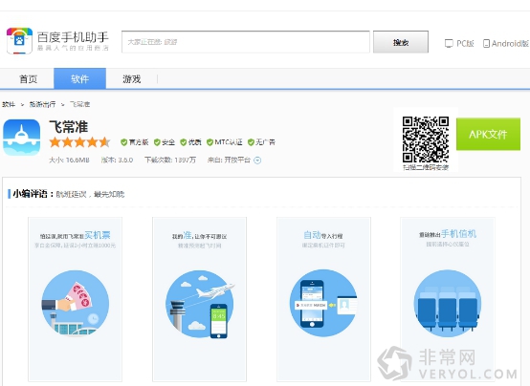530x386 pixels.
Task: Click the 版本 version text
Action: (117, 160)
